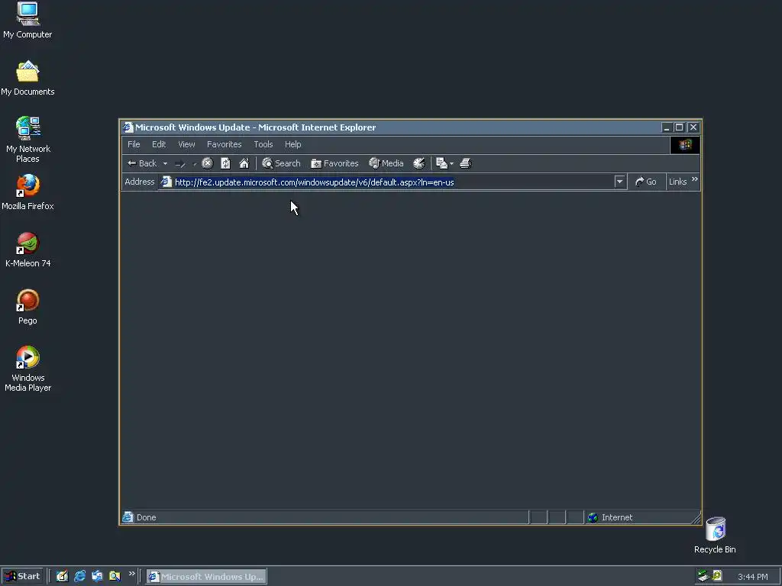782x586 pixels.
Task: Click the first Quick Launch taskbar icon
Action: point(62,577)
